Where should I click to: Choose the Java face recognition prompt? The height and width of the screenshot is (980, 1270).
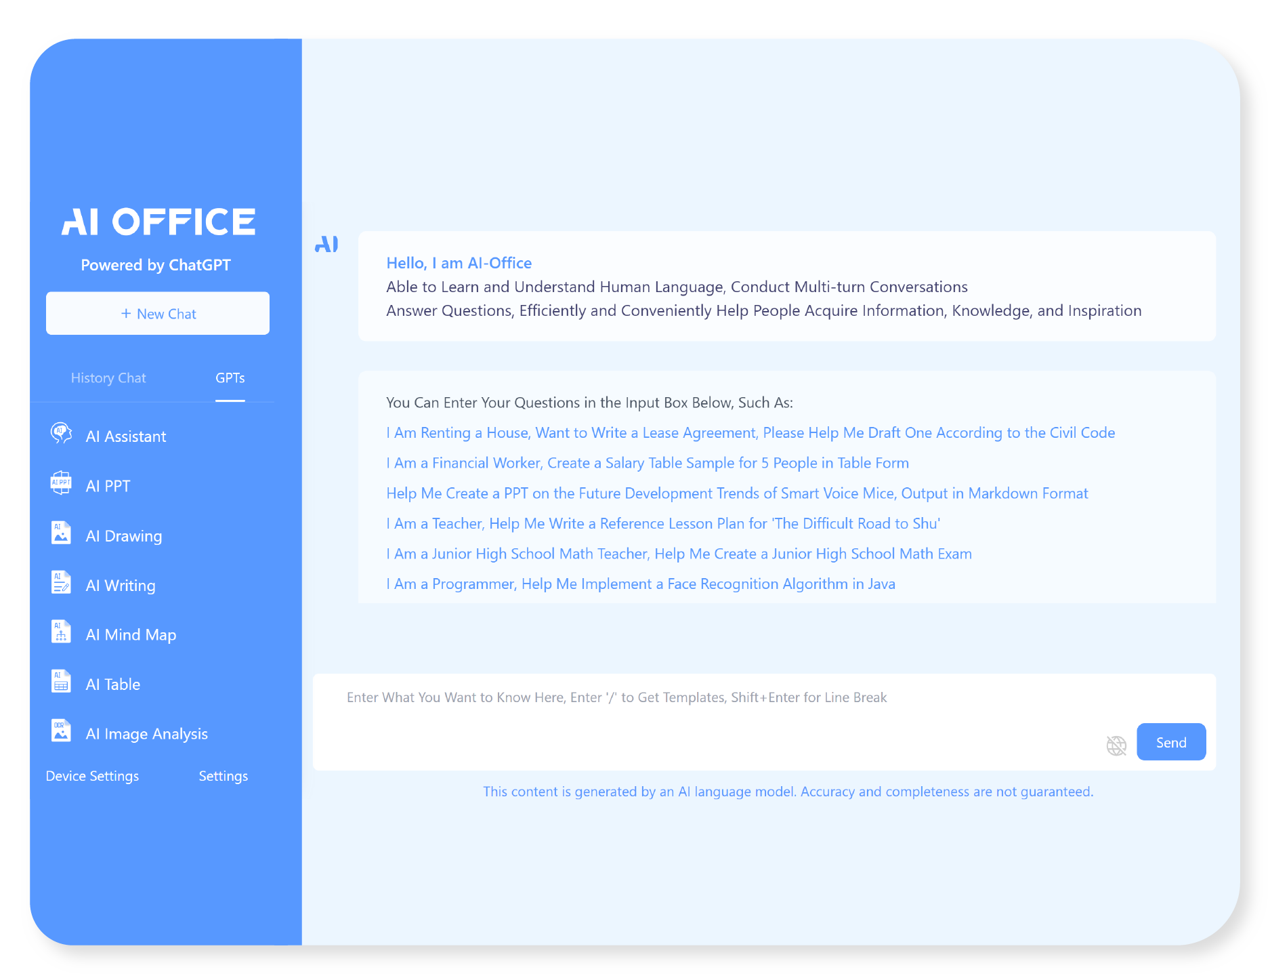click(x=640, y=584)
